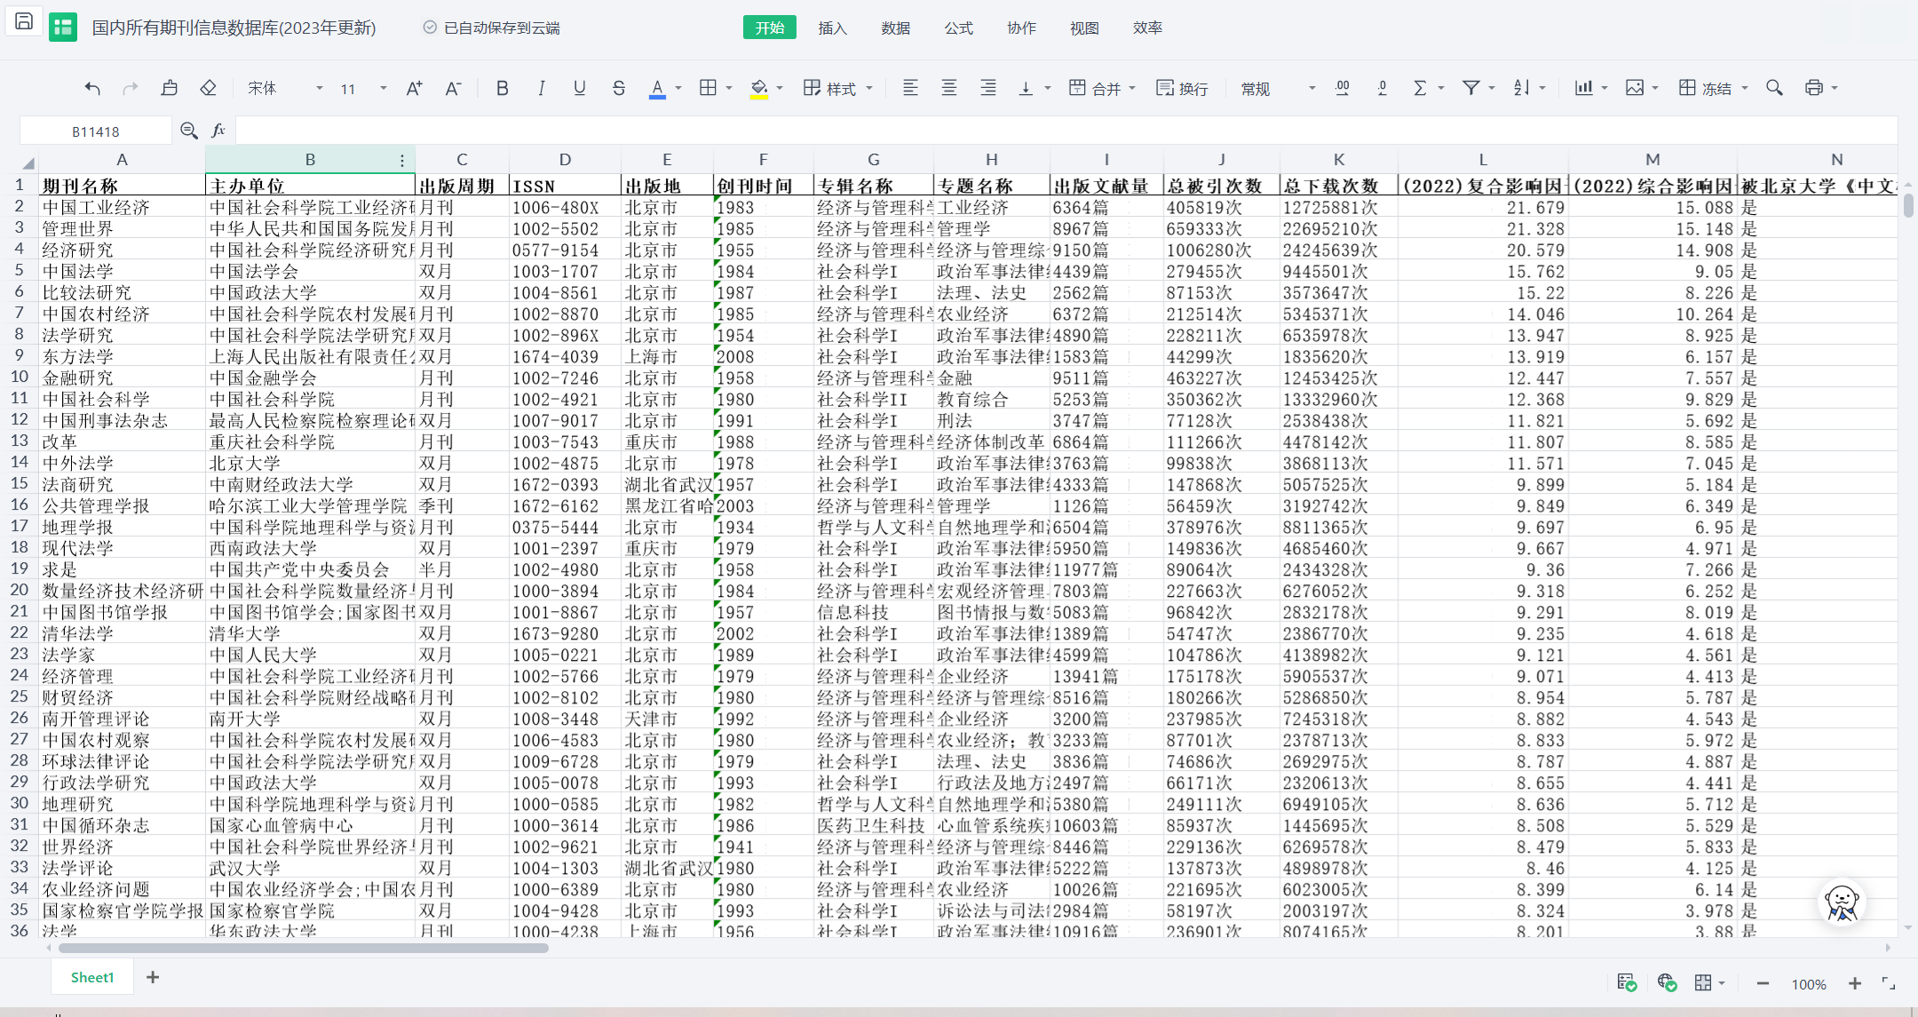Click the undo arrow icon
Viewport: 1918px width, 1017px height.
tap(92, 88)
